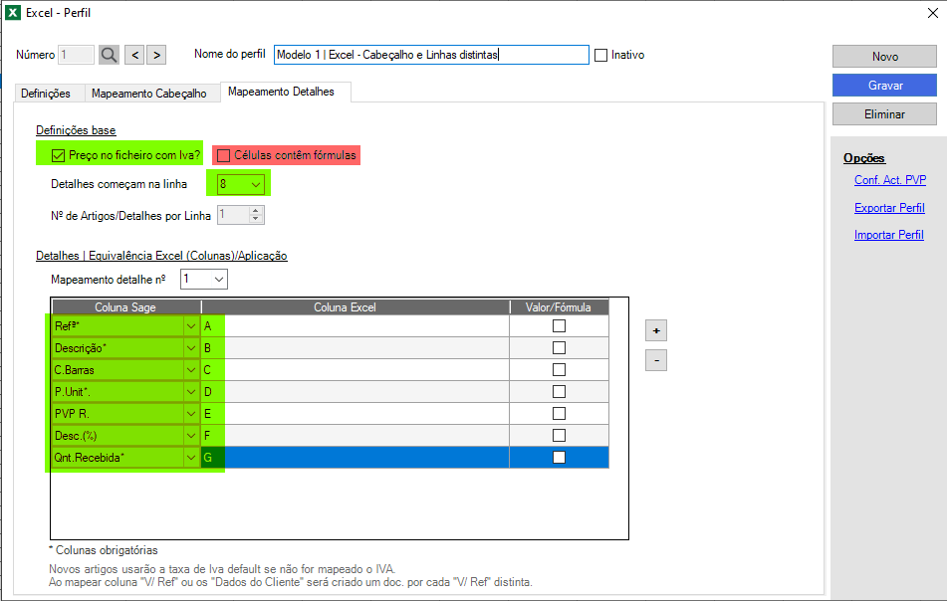Expand the C.Barras Coluna Sage dropdown
This screenshot has height=601, width=947.
click(x=191, y=370)
